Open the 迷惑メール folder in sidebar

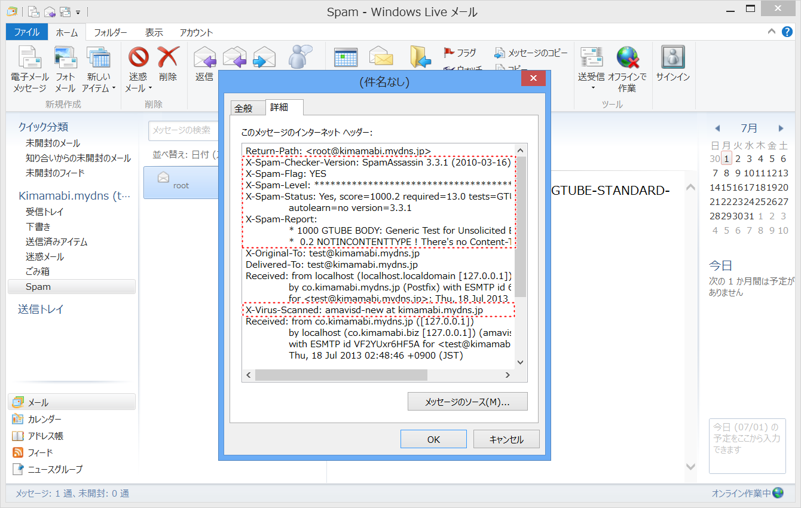(x=45, y=257)
